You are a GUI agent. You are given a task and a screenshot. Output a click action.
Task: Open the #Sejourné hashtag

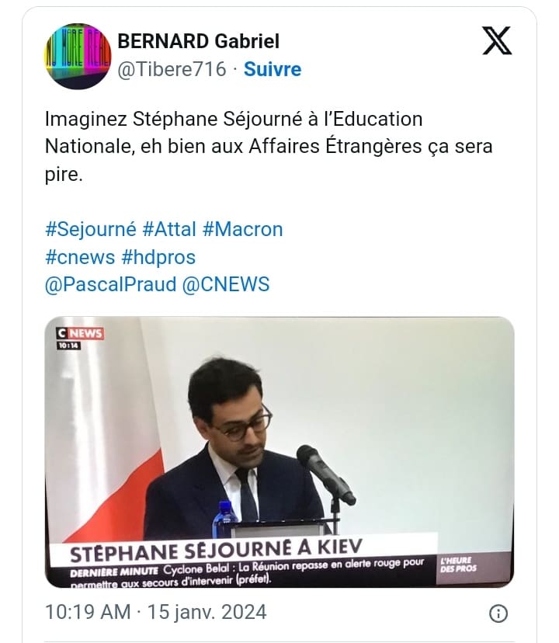pyautogui.click(x=90, y=229)
